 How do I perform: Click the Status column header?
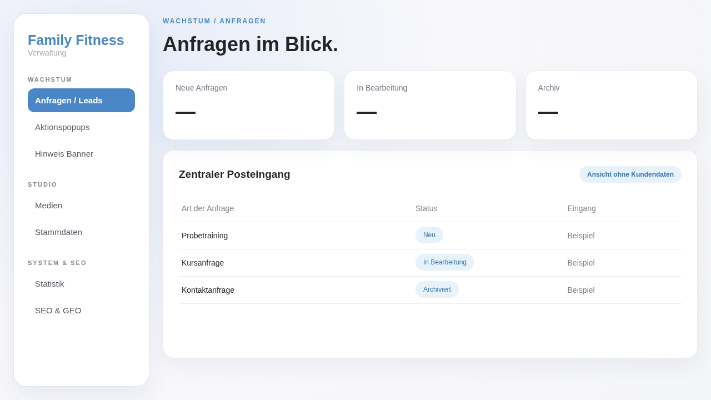[427, 208]
